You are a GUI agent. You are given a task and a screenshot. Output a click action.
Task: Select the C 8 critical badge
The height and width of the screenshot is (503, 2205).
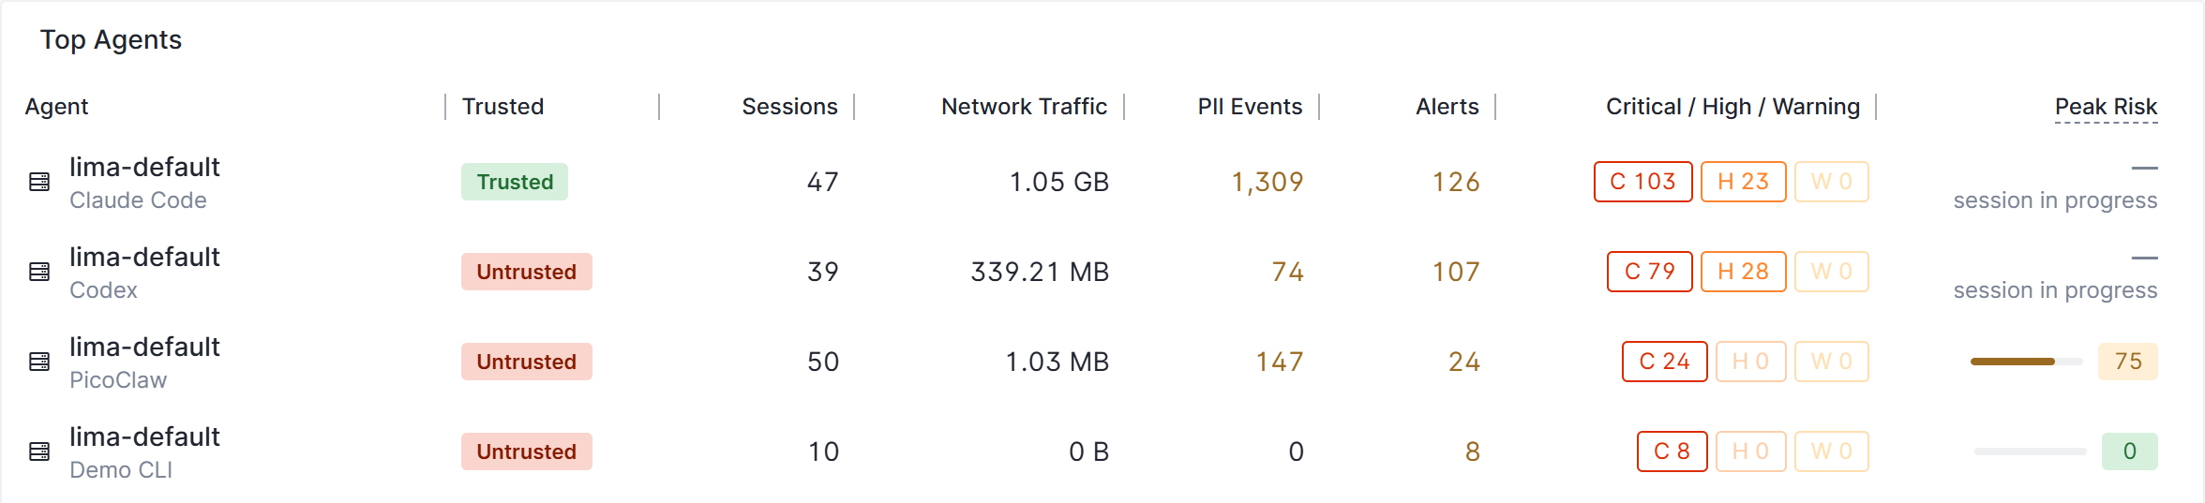click(x=1672, y=451)
